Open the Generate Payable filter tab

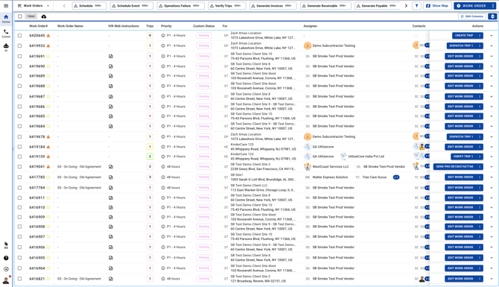378,6
